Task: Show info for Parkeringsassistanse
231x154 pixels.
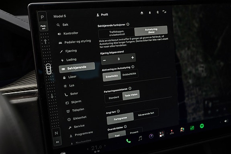Action: (x=130, y=88)
